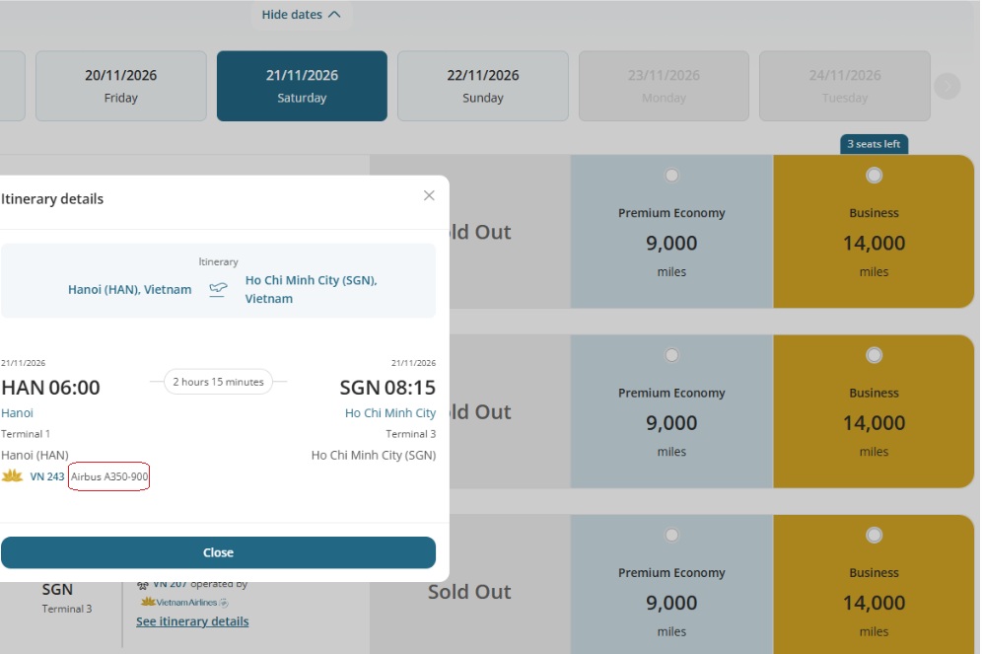Image resolution: width=982 pixels, height=654 pixels.
Task: Select Business radio under the 3 seats left badge
Action: pos(874,176)
